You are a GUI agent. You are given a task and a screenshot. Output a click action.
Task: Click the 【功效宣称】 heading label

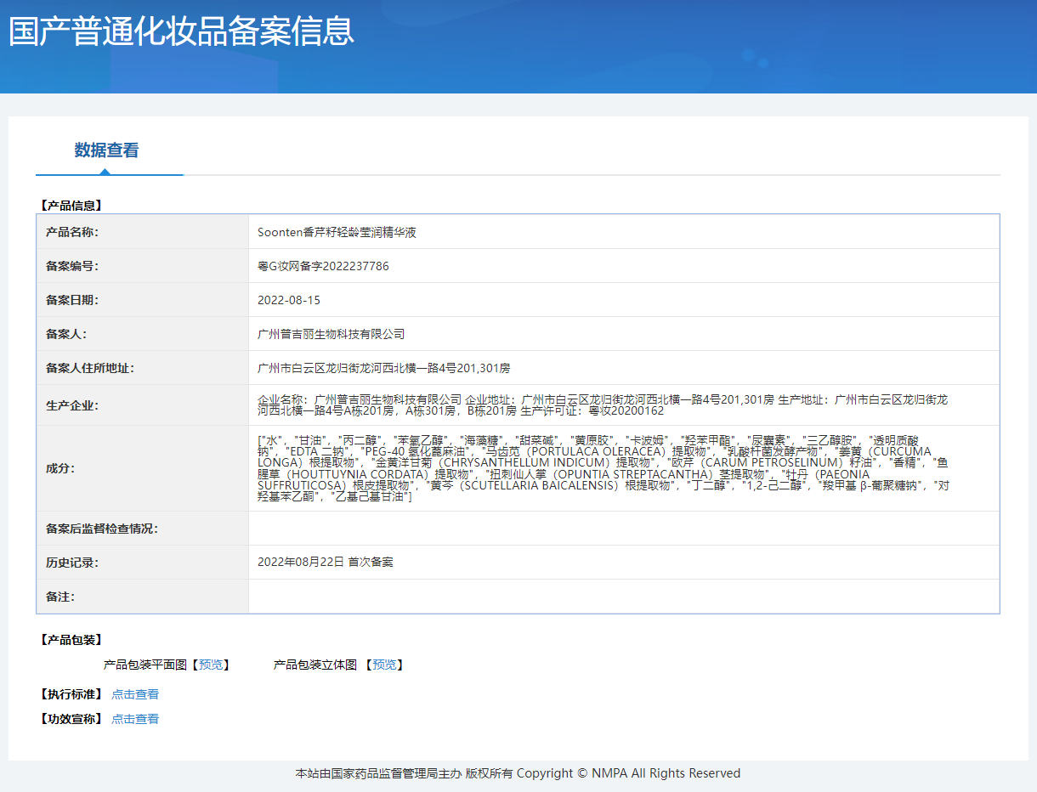click(x=70, y=719)
